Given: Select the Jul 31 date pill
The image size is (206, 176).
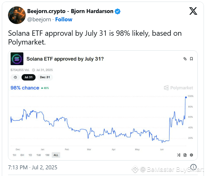Looking at the screenshot, I should tap(29, 77).
